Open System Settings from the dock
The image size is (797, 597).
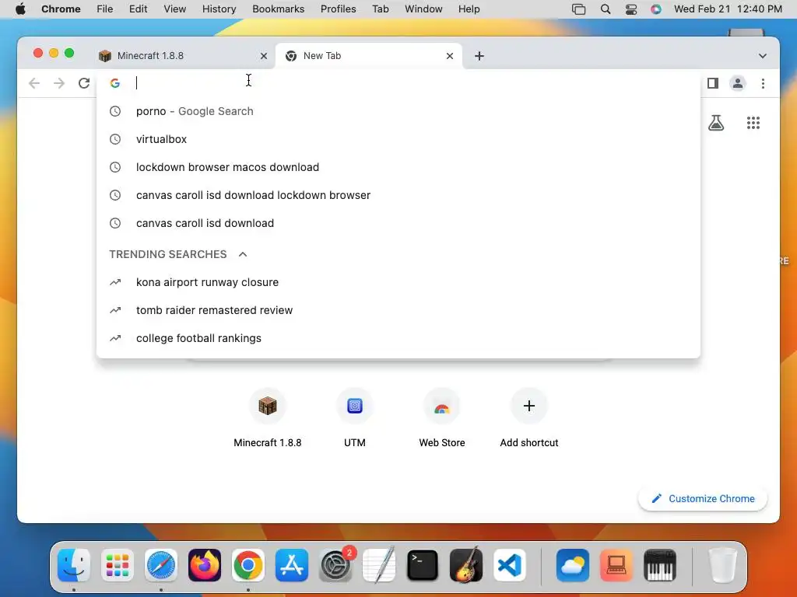335,565
